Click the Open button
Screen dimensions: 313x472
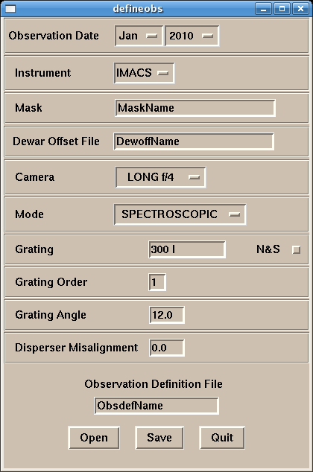click(94, 438)
